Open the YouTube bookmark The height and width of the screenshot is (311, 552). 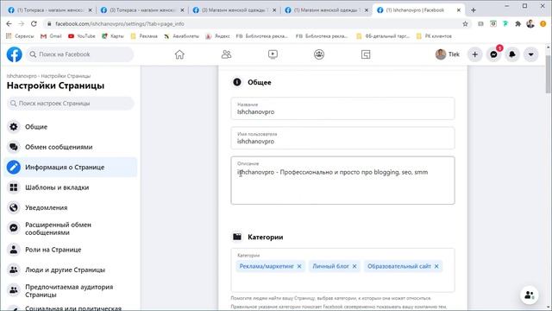pyautogui.click(x=82, y=36)
